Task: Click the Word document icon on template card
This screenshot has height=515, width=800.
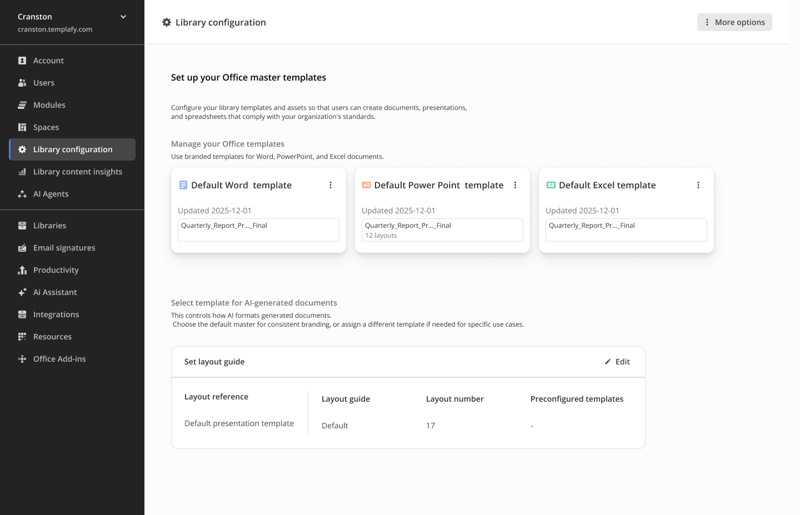Action: click(x=183, y=185)
